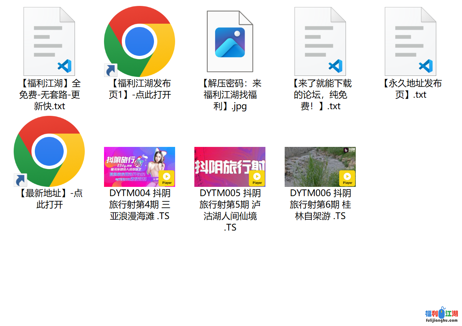Select the 【福利江湖】全免费-无套路-更新快.txt file icon
This screenshot has width=462, height=326.
tap(49, 41)
